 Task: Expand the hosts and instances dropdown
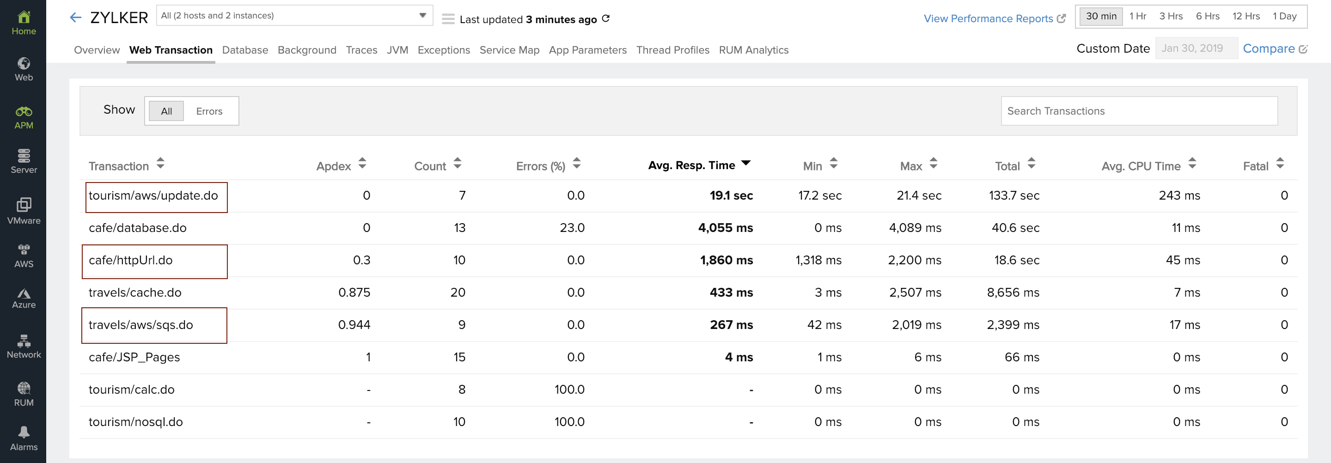click(422, 16)
